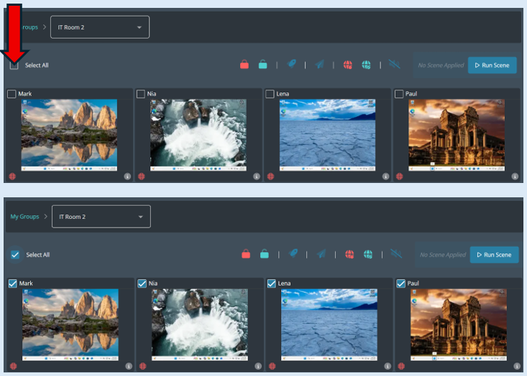
Task: Expand the IT Room 2 dropdown in the bottom panel
Action: pos(101,217)
